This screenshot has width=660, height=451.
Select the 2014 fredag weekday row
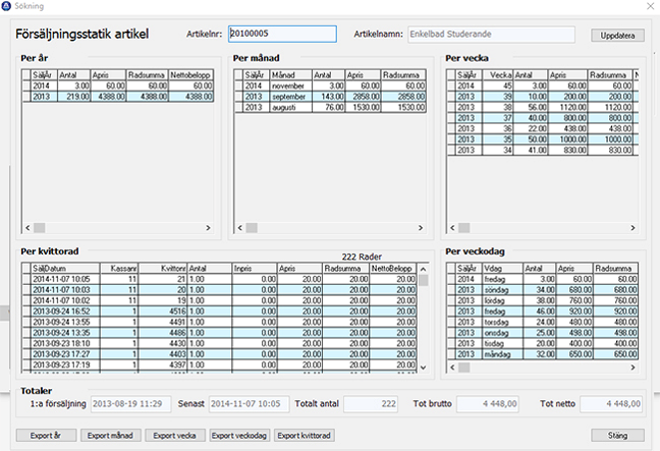click(542, 279)
